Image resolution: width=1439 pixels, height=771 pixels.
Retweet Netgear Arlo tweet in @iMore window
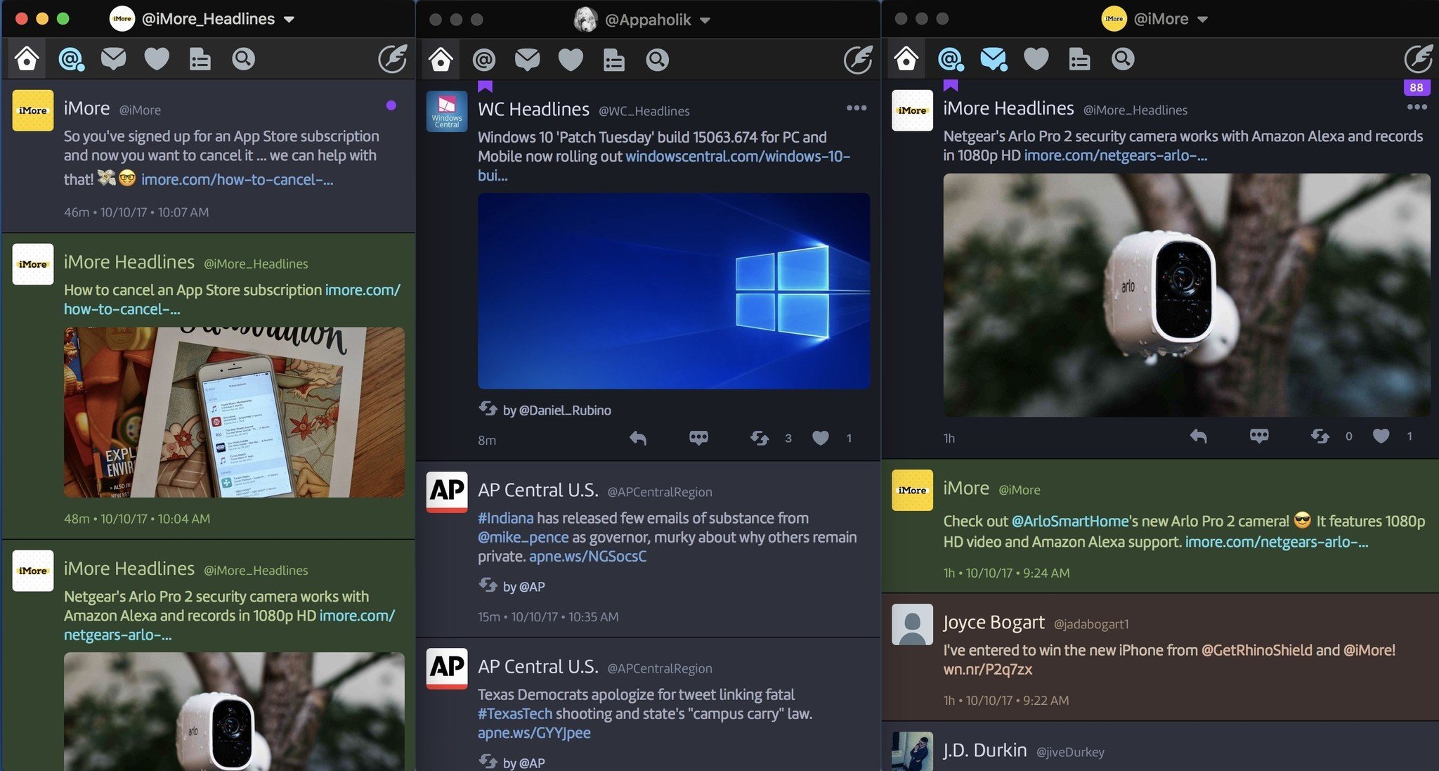pos(1320,436)
